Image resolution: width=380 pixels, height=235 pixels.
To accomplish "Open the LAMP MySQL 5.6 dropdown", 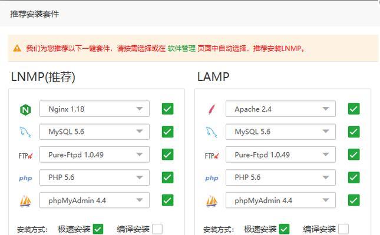I will coord(280,132).
